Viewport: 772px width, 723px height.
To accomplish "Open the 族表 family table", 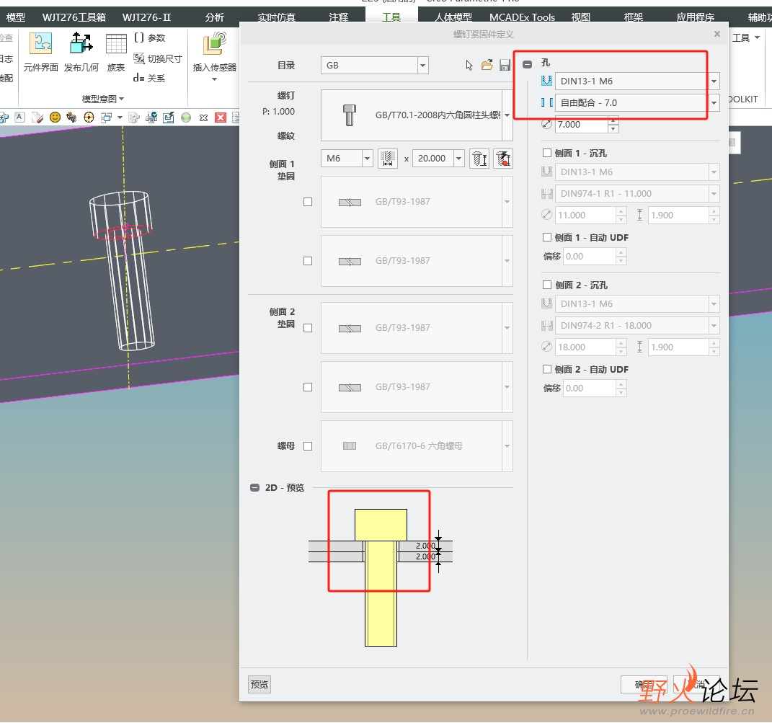I will 116,51.
